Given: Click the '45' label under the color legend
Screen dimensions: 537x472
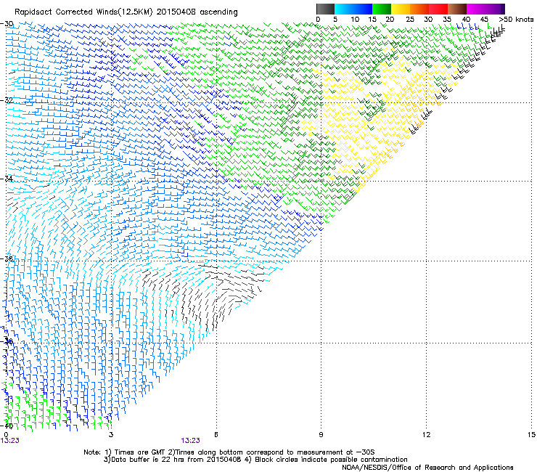Looking at the screenshot, I should (484, 20).
